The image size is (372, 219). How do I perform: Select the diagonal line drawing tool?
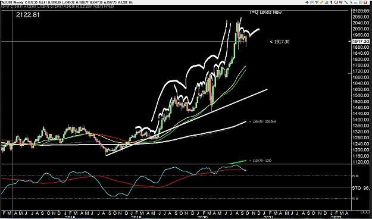click(x=346, y=2)
